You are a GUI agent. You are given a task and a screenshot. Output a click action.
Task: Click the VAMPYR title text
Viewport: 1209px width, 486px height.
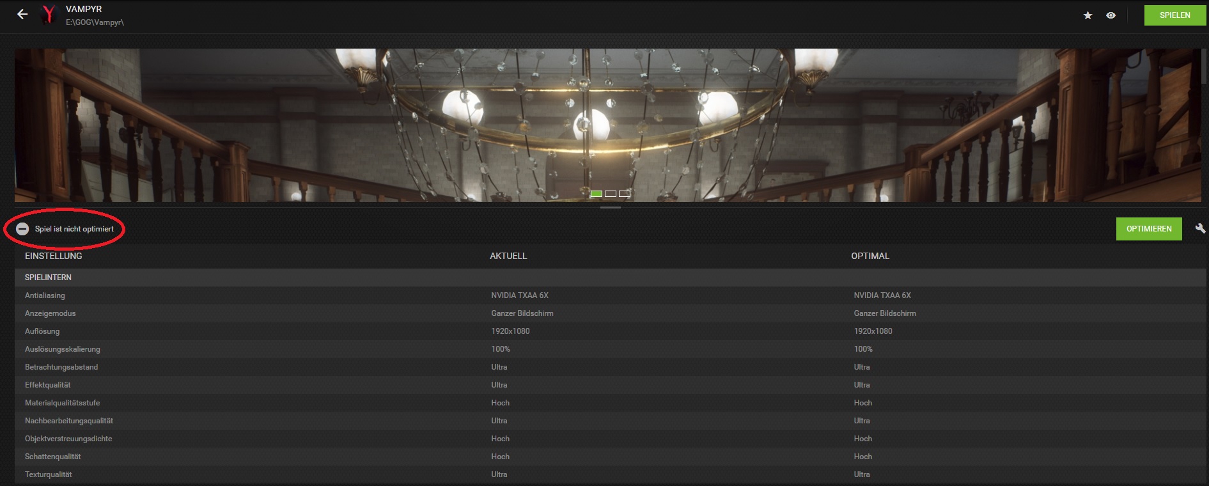[x=84, y=9]
